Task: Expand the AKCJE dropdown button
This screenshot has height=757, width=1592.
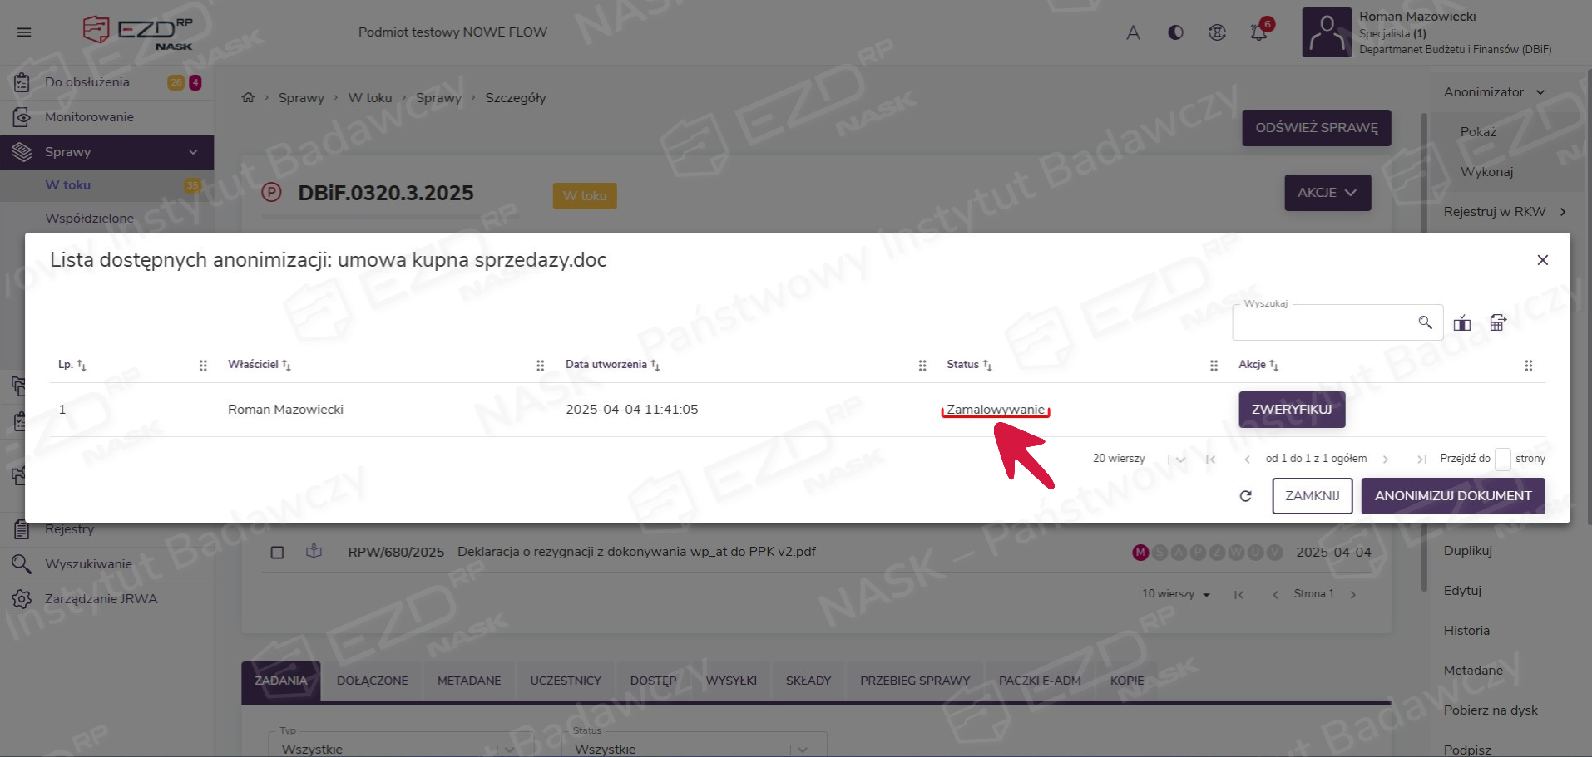Action: coord(1327,193)
